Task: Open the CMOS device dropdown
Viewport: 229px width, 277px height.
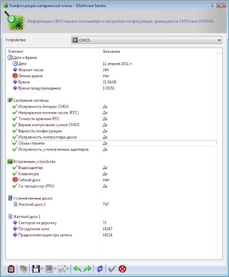Action: (x=146, y=40)
